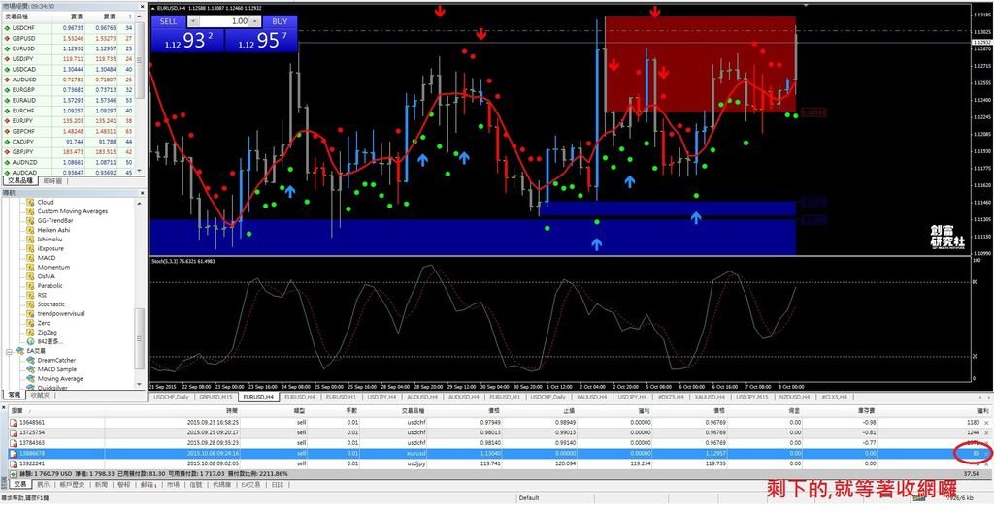Click the SELL button on the chart

click(x=169, y=21)
